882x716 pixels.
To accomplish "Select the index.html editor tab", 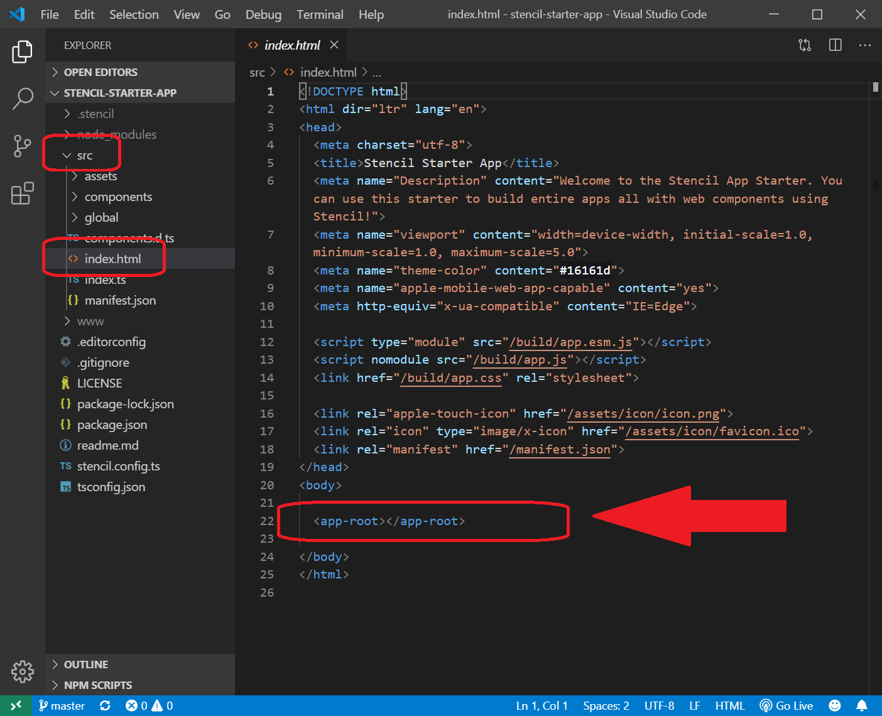I will pyautogui.click(x=292, y=45).
